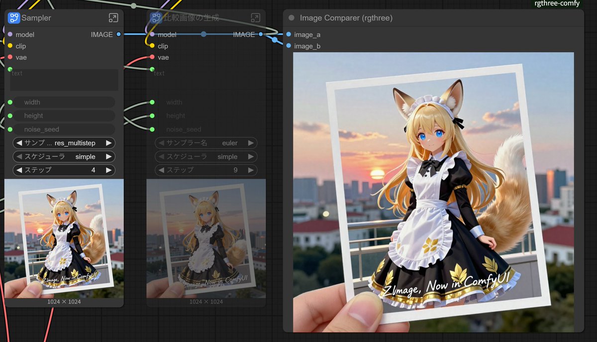Click the Sampler vae input socket
The width and height of the screenshot is (597, 342).
pos(10,58)
